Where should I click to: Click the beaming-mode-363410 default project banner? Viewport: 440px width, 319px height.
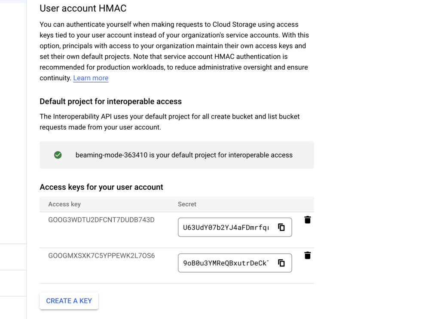pos(177,155)
